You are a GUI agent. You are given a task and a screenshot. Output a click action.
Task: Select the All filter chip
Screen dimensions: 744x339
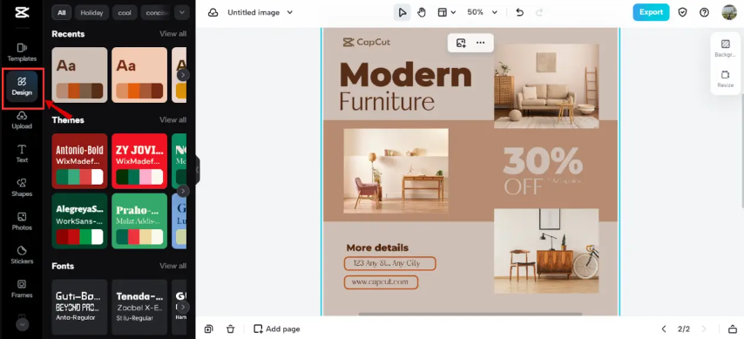coord(62,13)
